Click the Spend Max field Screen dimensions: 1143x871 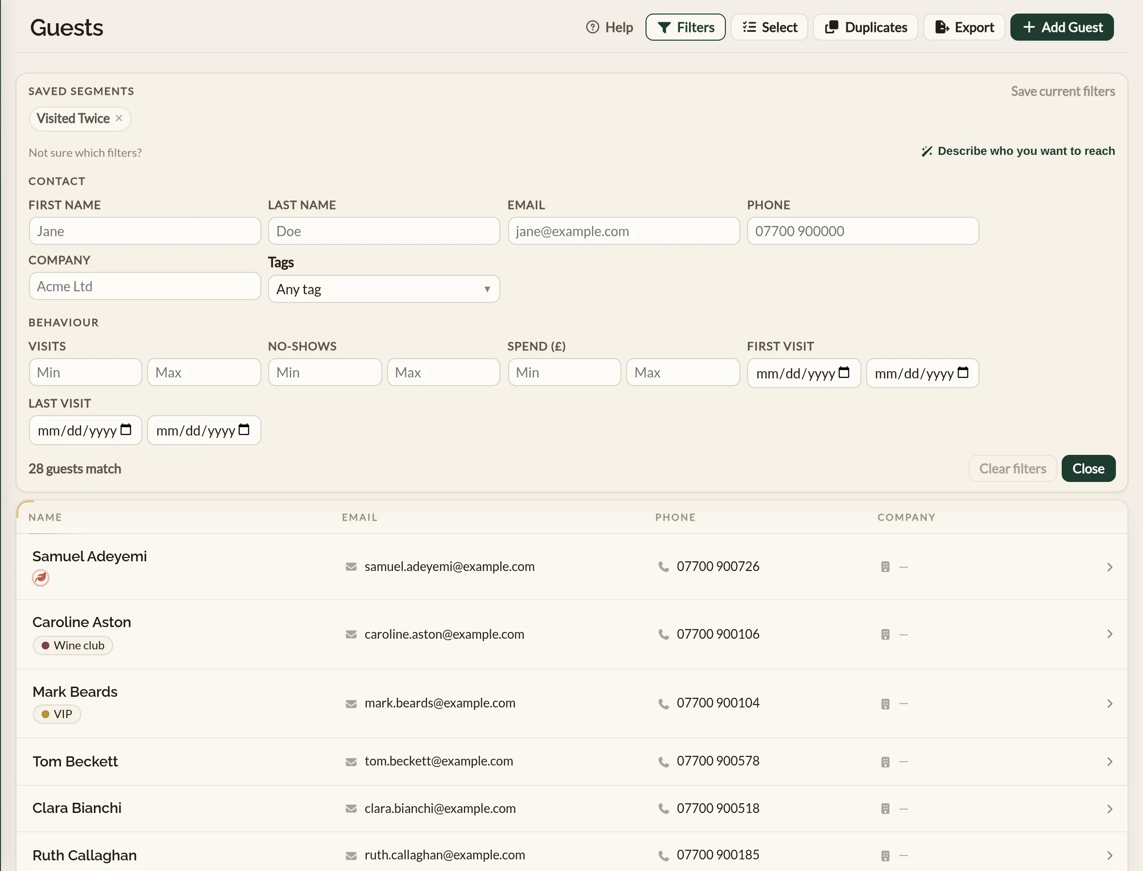[683, 372]
